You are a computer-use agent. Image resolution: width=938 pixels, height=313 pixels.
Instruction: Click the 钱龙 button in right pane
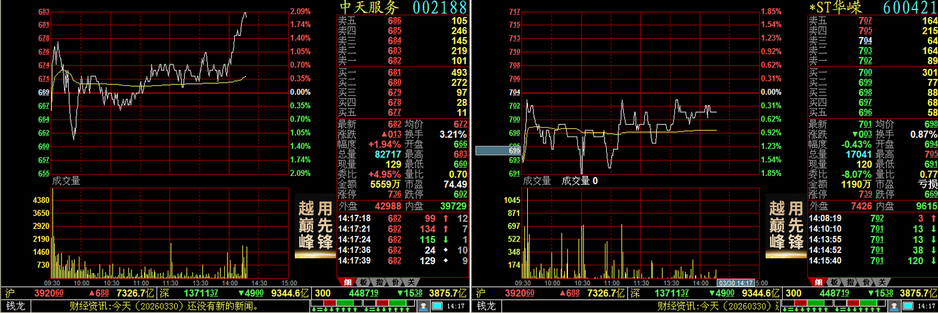tap(487, 306)
